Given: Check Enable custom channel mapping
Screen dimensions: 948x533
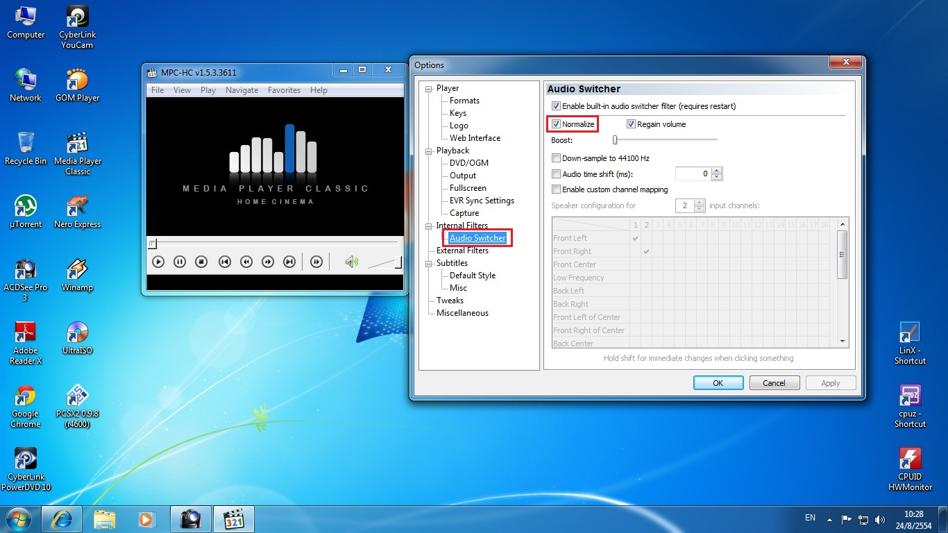Looking at the screenshot, I should pos(556,189).
